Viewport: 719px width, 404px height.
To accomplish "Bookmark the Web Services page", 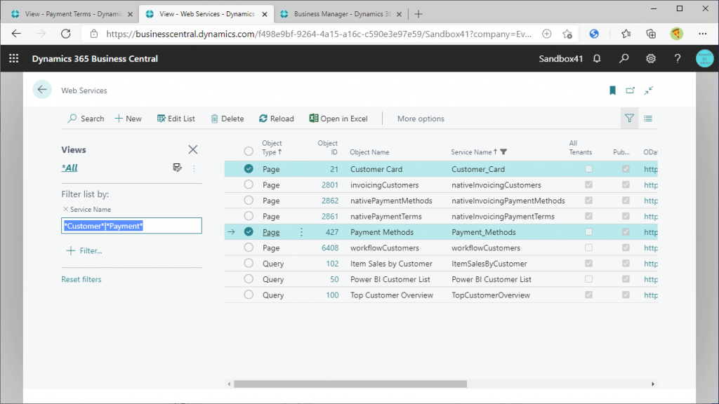I will tap(612, 90).
